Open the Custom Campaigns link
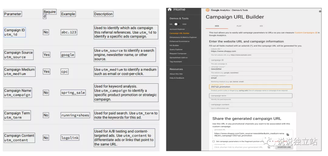Image resolution: width=328 pixels, height=156 pixels. (304, 33)
